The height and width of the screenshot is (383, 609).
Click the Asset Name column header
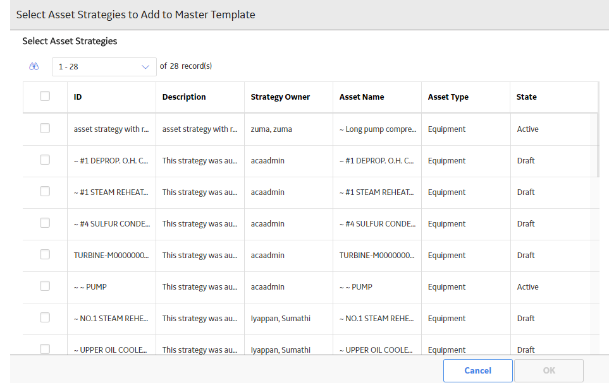click(x=362, y=97)
